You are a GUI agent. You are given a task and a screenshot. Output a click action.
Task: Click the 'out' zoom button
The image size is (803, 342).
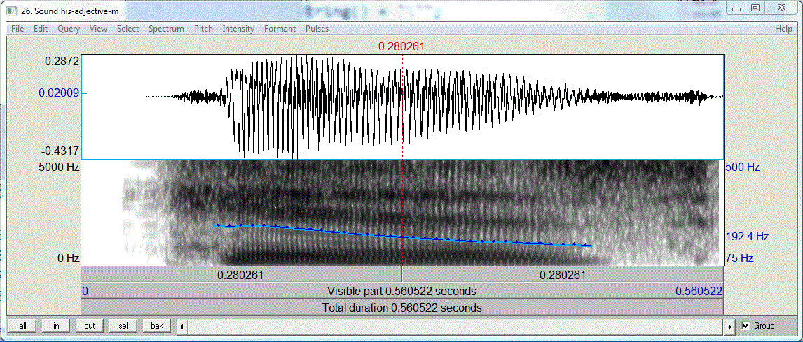[90, 326]
